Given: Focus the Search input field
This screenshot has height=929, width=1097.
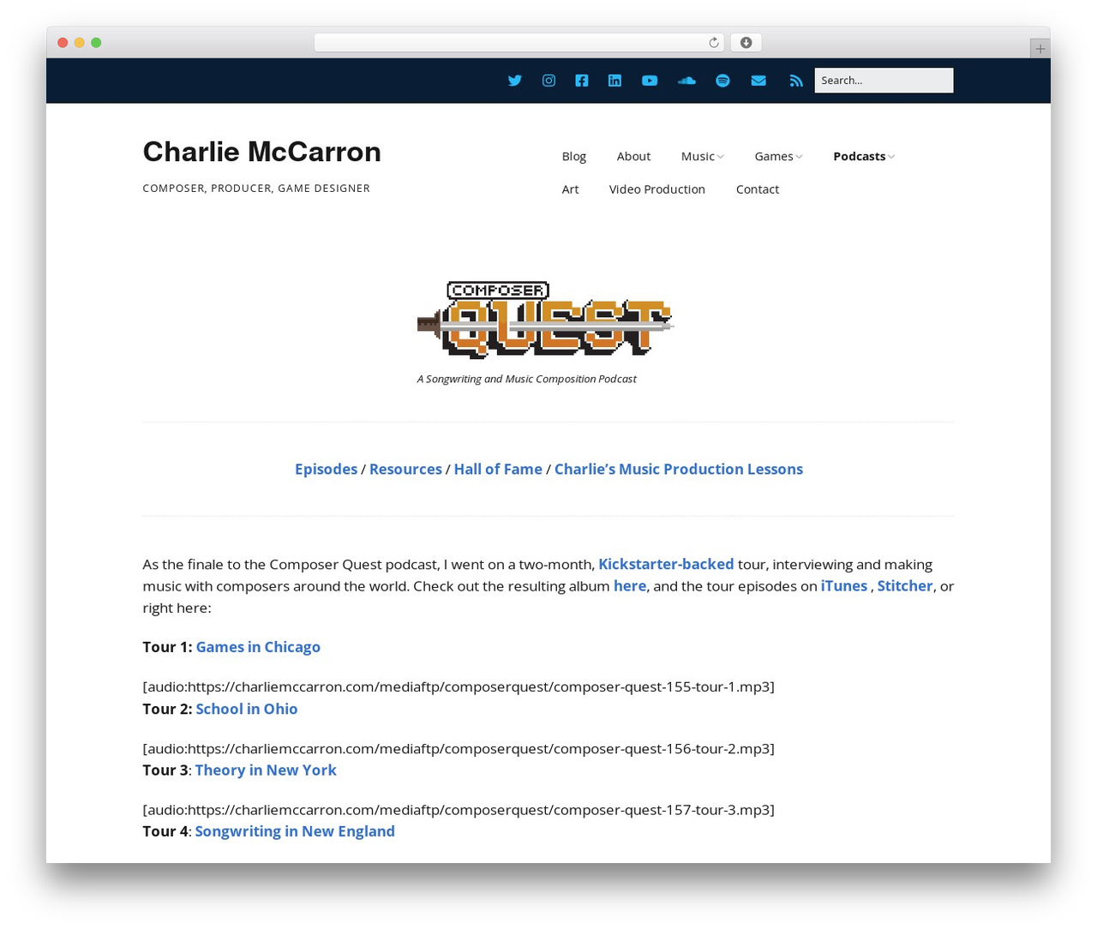Looking at the screenshot, I should (x=884, y=81).
